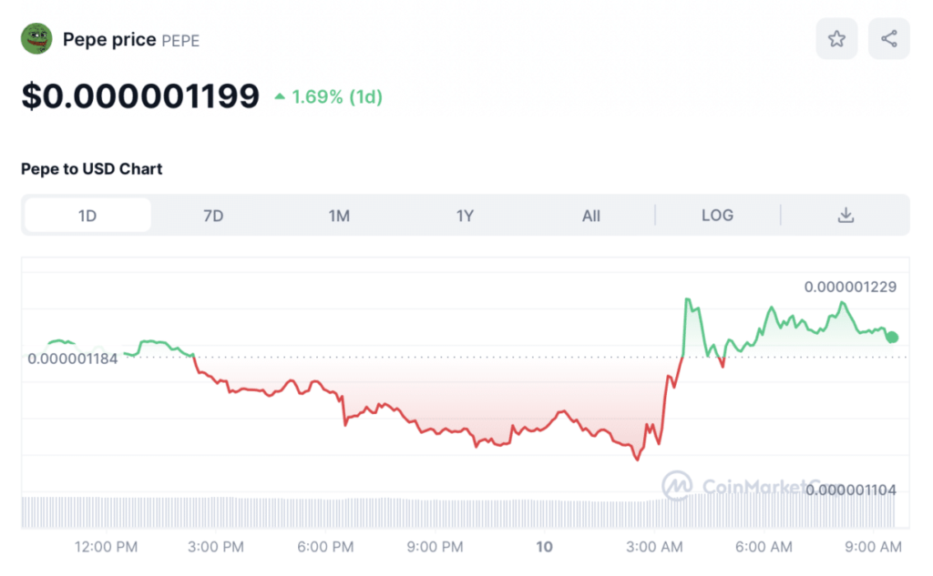Switch chart to 7D range
The width and height of the screenshot is (933, 576).
click(x=213, y=216)
